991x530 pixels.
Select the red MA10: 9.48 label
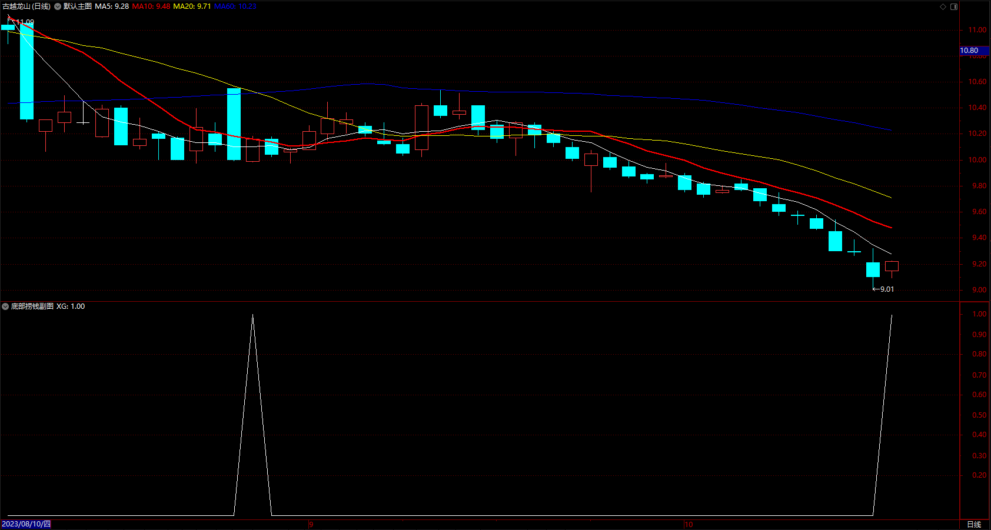tap(151, 6)
